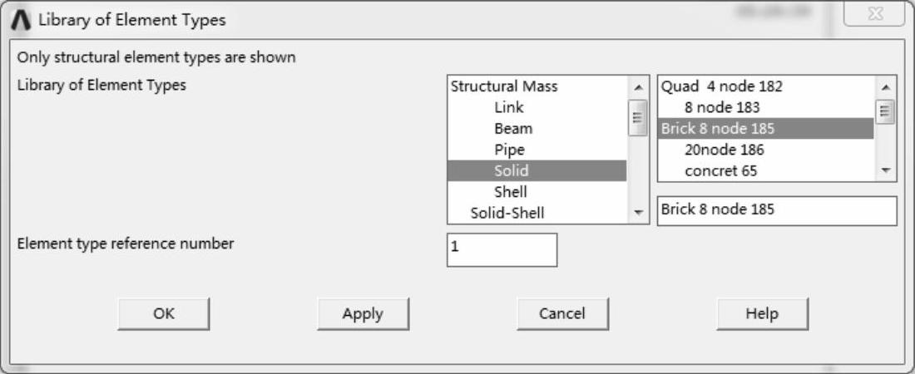Choose 8 node 183 element
Viewport: 915px width, 374px height.
(x=722, y=107)
